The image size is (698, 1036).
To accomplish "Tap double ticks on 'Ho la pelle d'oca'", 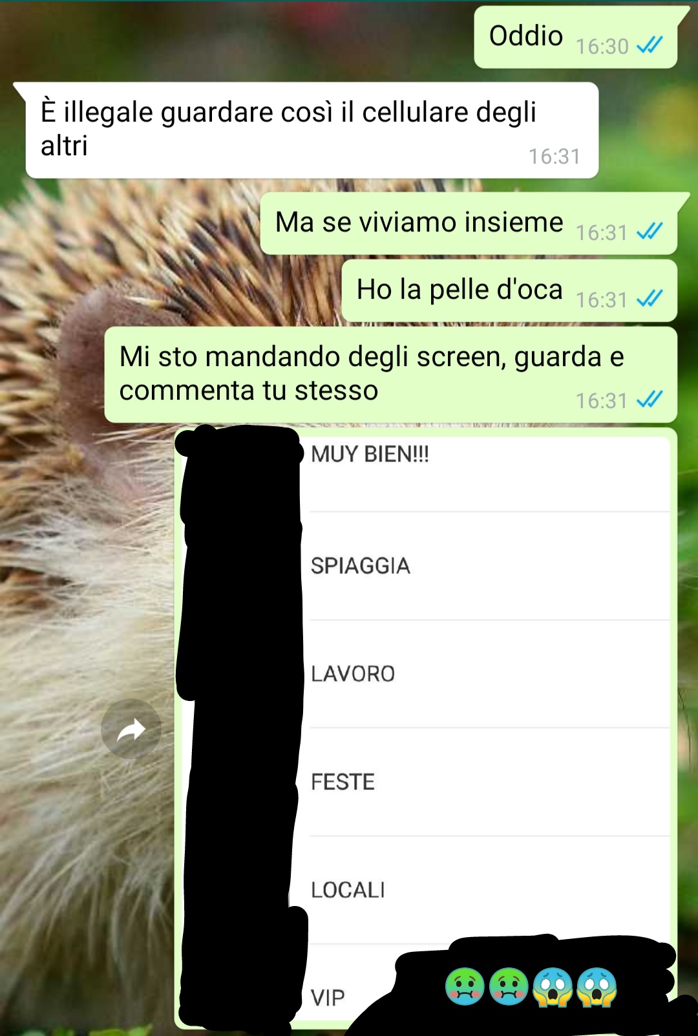I will coord(650,299).
